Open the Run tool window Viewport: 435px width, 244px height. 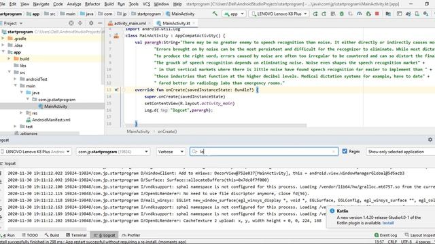tap(9, 235)
